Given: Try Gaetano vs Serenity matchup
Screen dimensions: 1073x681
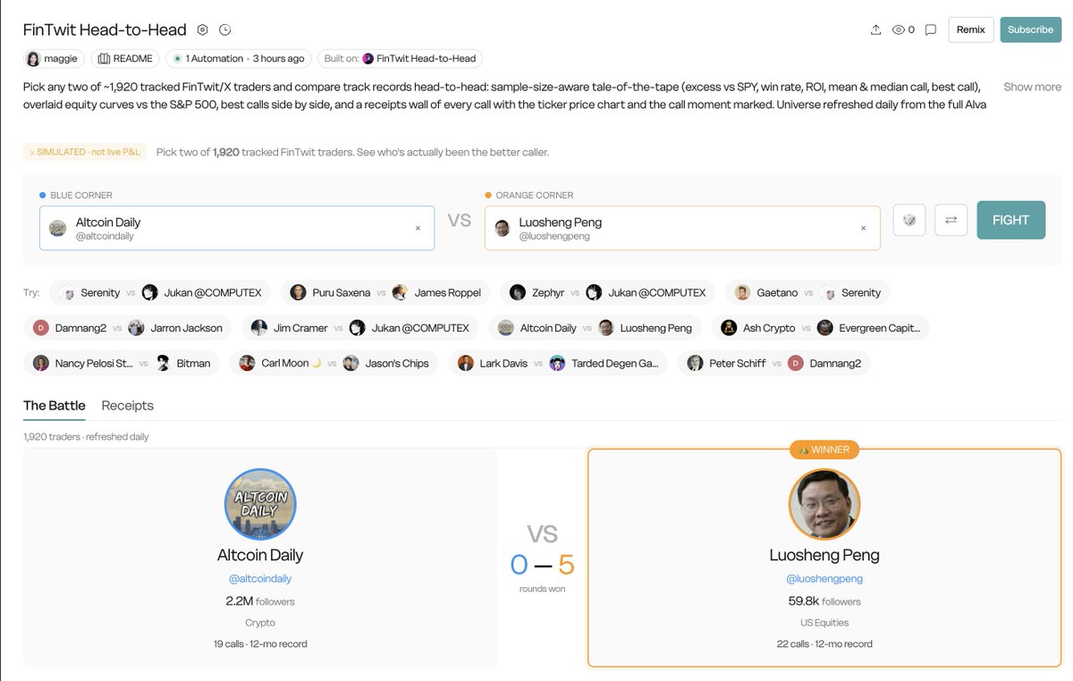Looking at the screenshot, I should pyautogui.click(x=807, y=292).
